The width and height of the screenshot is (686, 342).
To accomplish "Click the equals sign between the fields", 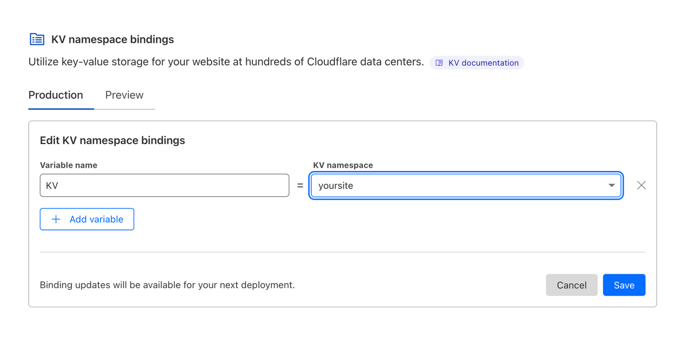I will 300,186.
